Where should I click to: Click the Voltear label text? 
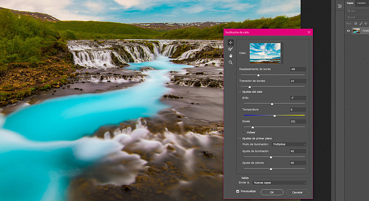pyautogui.click(x=251, y=132)
